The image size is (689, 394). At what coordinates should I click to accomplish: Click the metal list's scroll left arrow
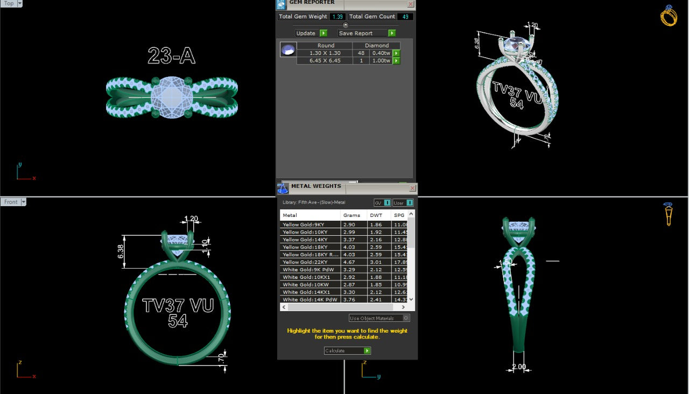[x=284, y=307]
